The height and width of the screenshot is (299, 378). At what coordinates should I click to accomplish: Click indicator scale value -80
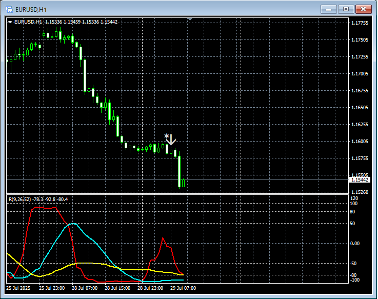point(353,275)
